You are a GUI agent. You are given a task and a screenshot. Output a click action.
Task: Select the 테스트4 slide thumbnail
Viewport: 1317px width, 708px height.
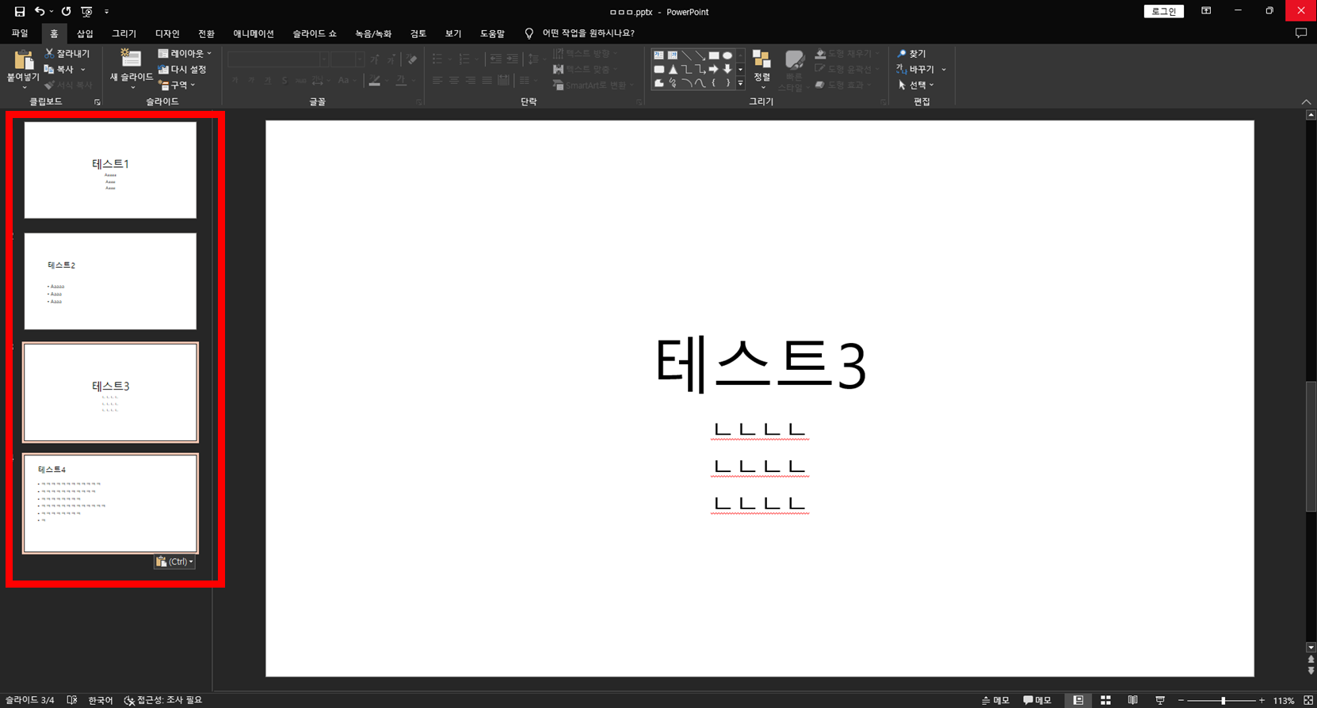point(110,504)
